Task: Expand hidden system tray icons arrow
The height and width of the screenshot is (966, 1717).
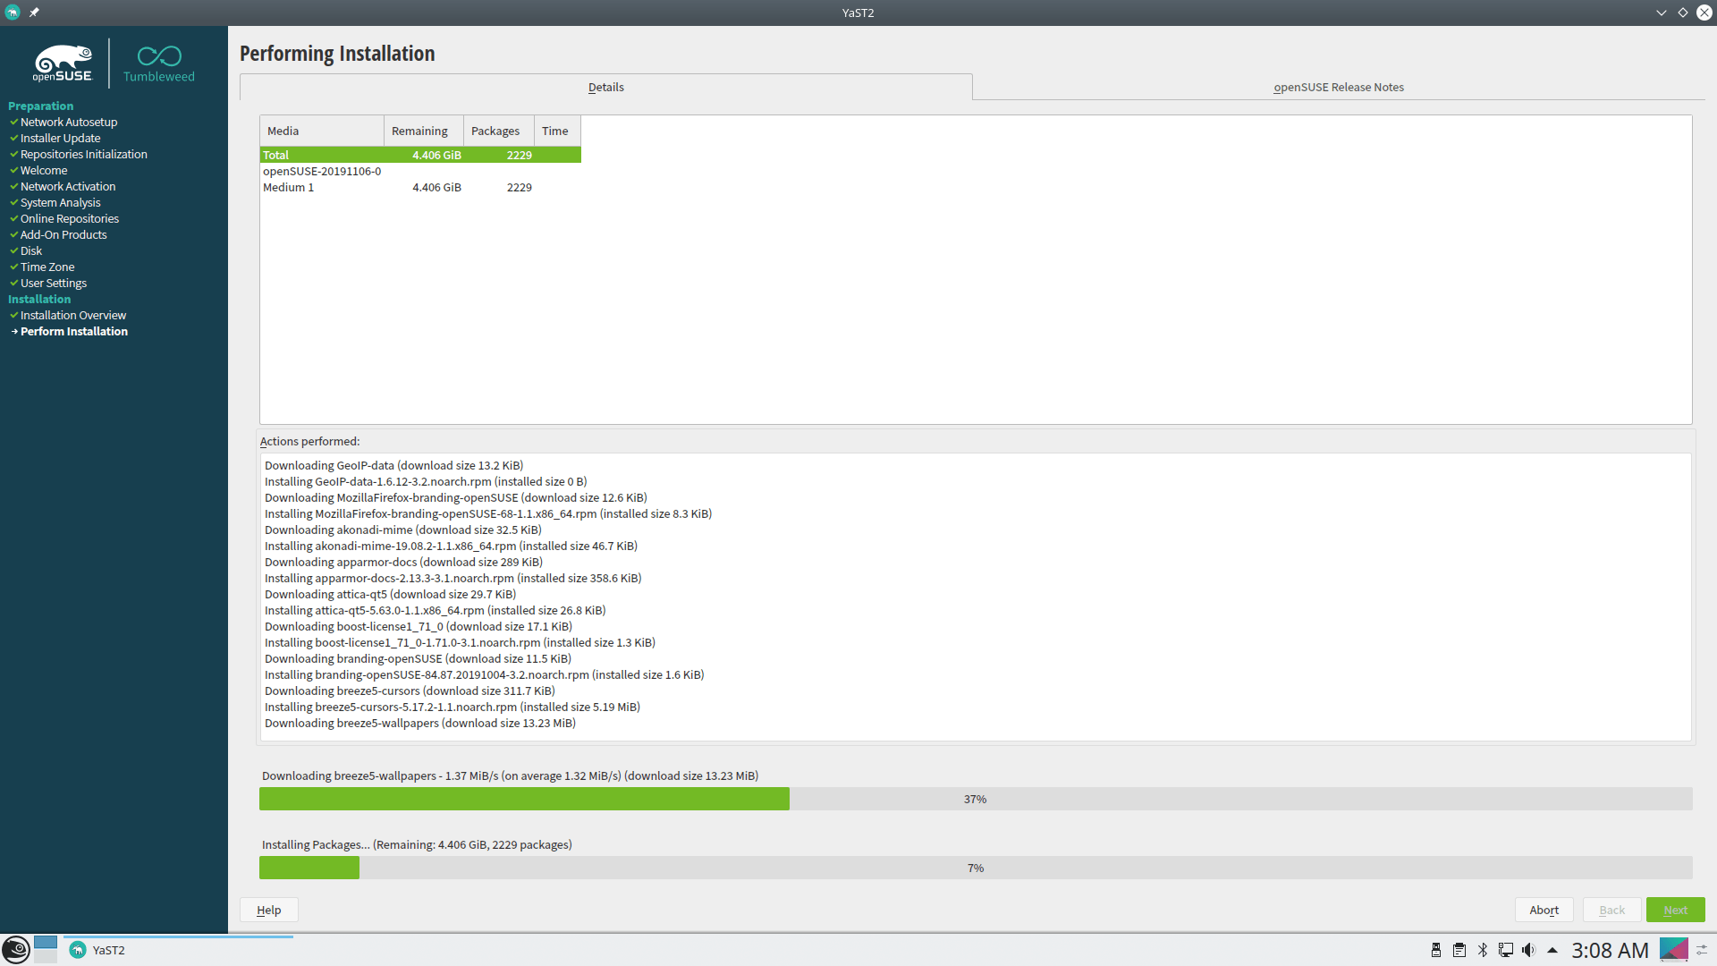Action: tap(1552, 950)
